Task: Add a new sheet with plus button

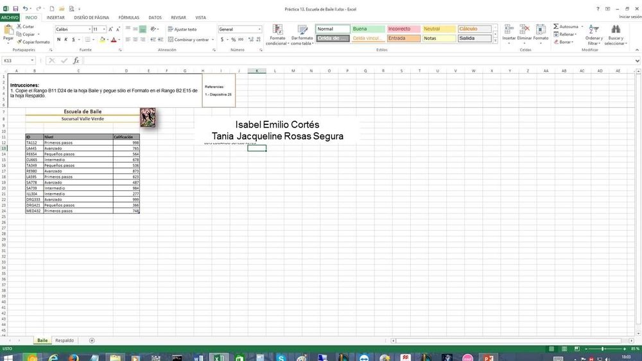Action: pos(92,340)
